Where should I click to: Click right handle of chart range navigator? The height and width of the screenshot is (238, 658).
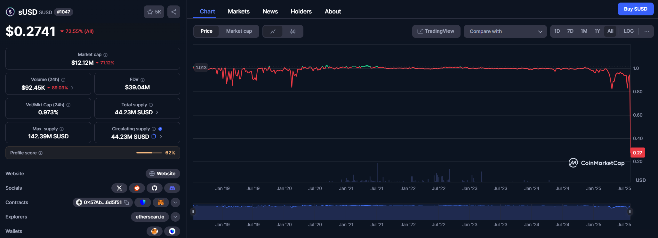[630, 212]
